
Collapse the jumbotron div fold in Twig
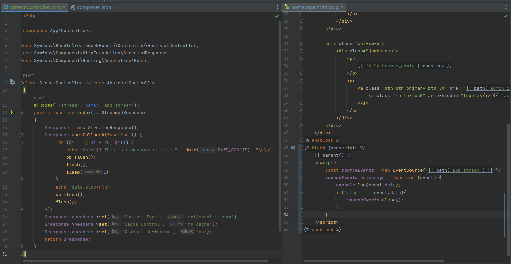point(301,51)
